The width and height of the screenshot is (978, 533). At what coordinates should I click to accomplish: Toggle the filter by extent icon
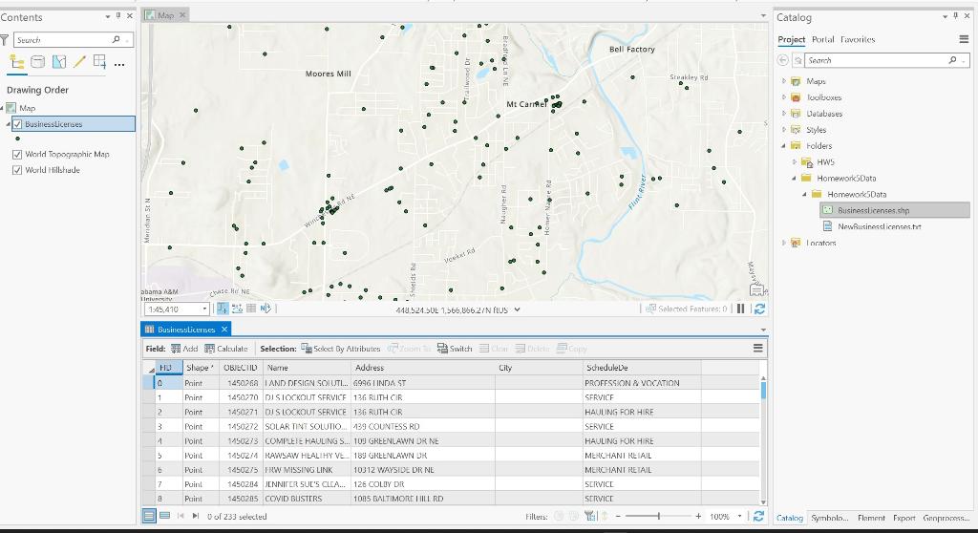tap(590, 516)
